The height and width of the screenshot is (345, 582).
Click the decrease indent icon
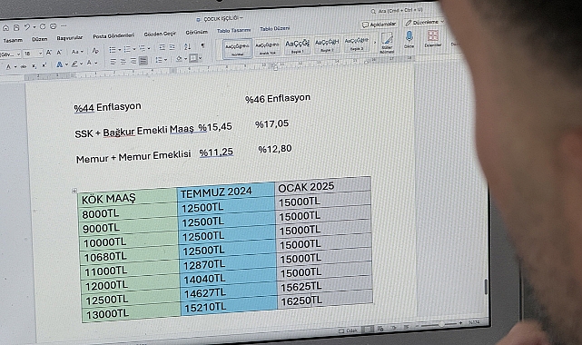pyautogui.click(x=162, y=47)
